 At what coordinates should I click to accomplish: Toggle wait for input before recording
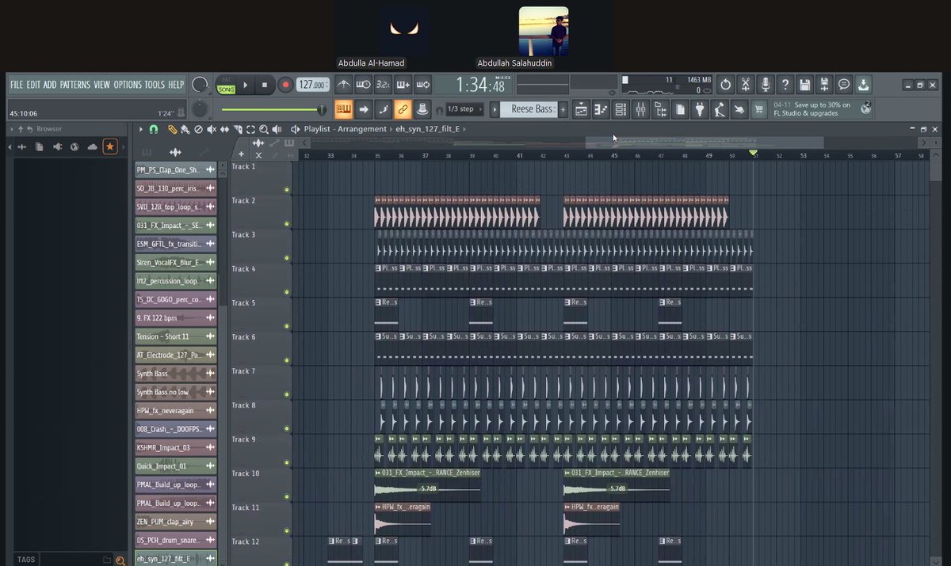(364, 85)
